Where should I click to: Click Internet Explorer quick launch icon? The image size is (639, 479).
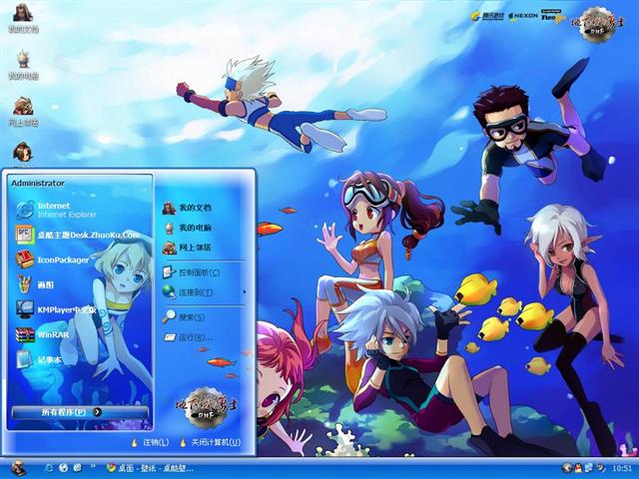49,468
